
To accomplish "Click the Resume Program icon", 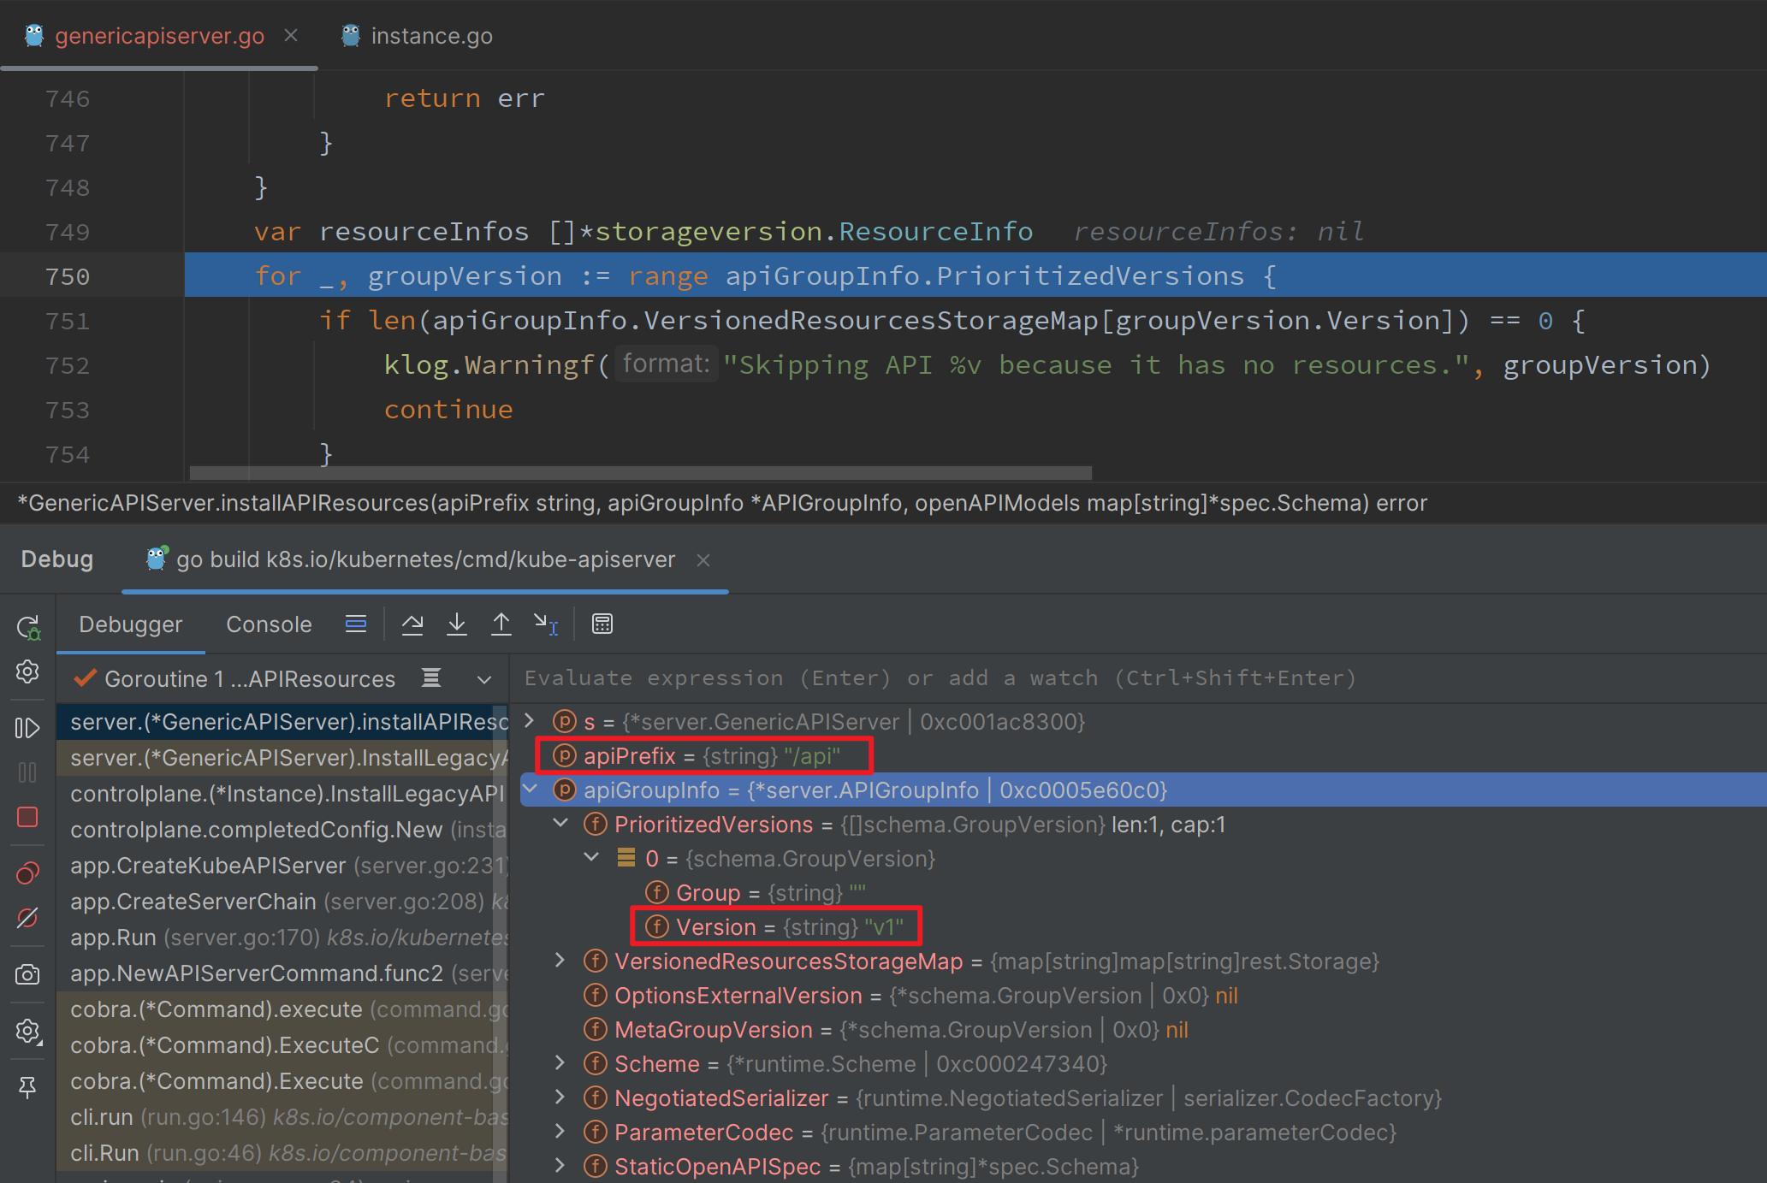I will point(27,728).
